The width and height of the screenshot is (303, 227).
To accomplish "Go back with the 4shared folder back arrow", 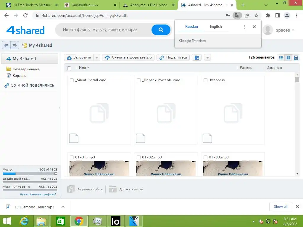I will click(x=6, y=45).
